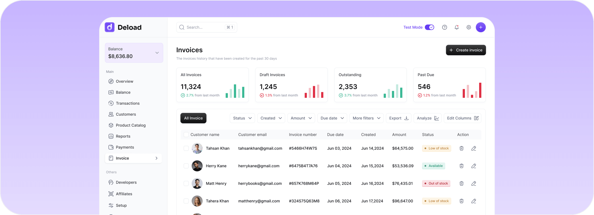The image size is (594, 215).
Task: Edit Herry Kane's invoice with pencil icon
Action: pos(474,166)
